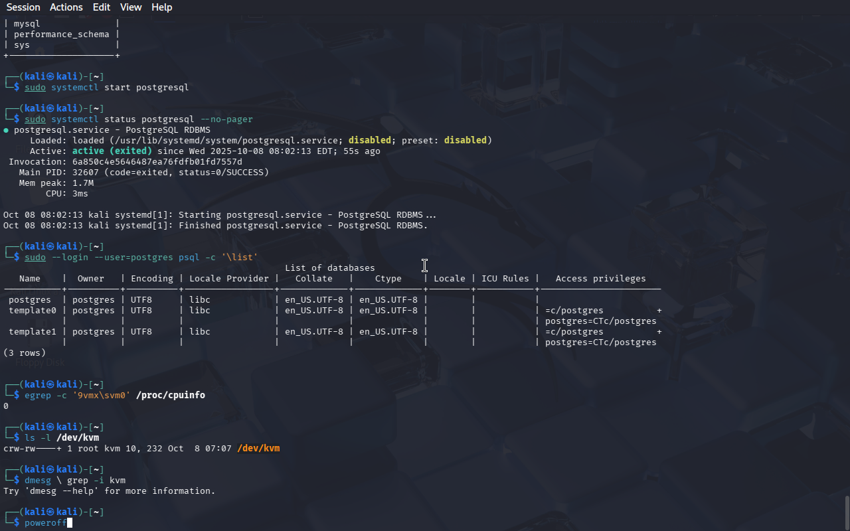This screenshot has width=850, height=531.
Task: Click the 'List of databases' heading
Action: tap(329, 268)
